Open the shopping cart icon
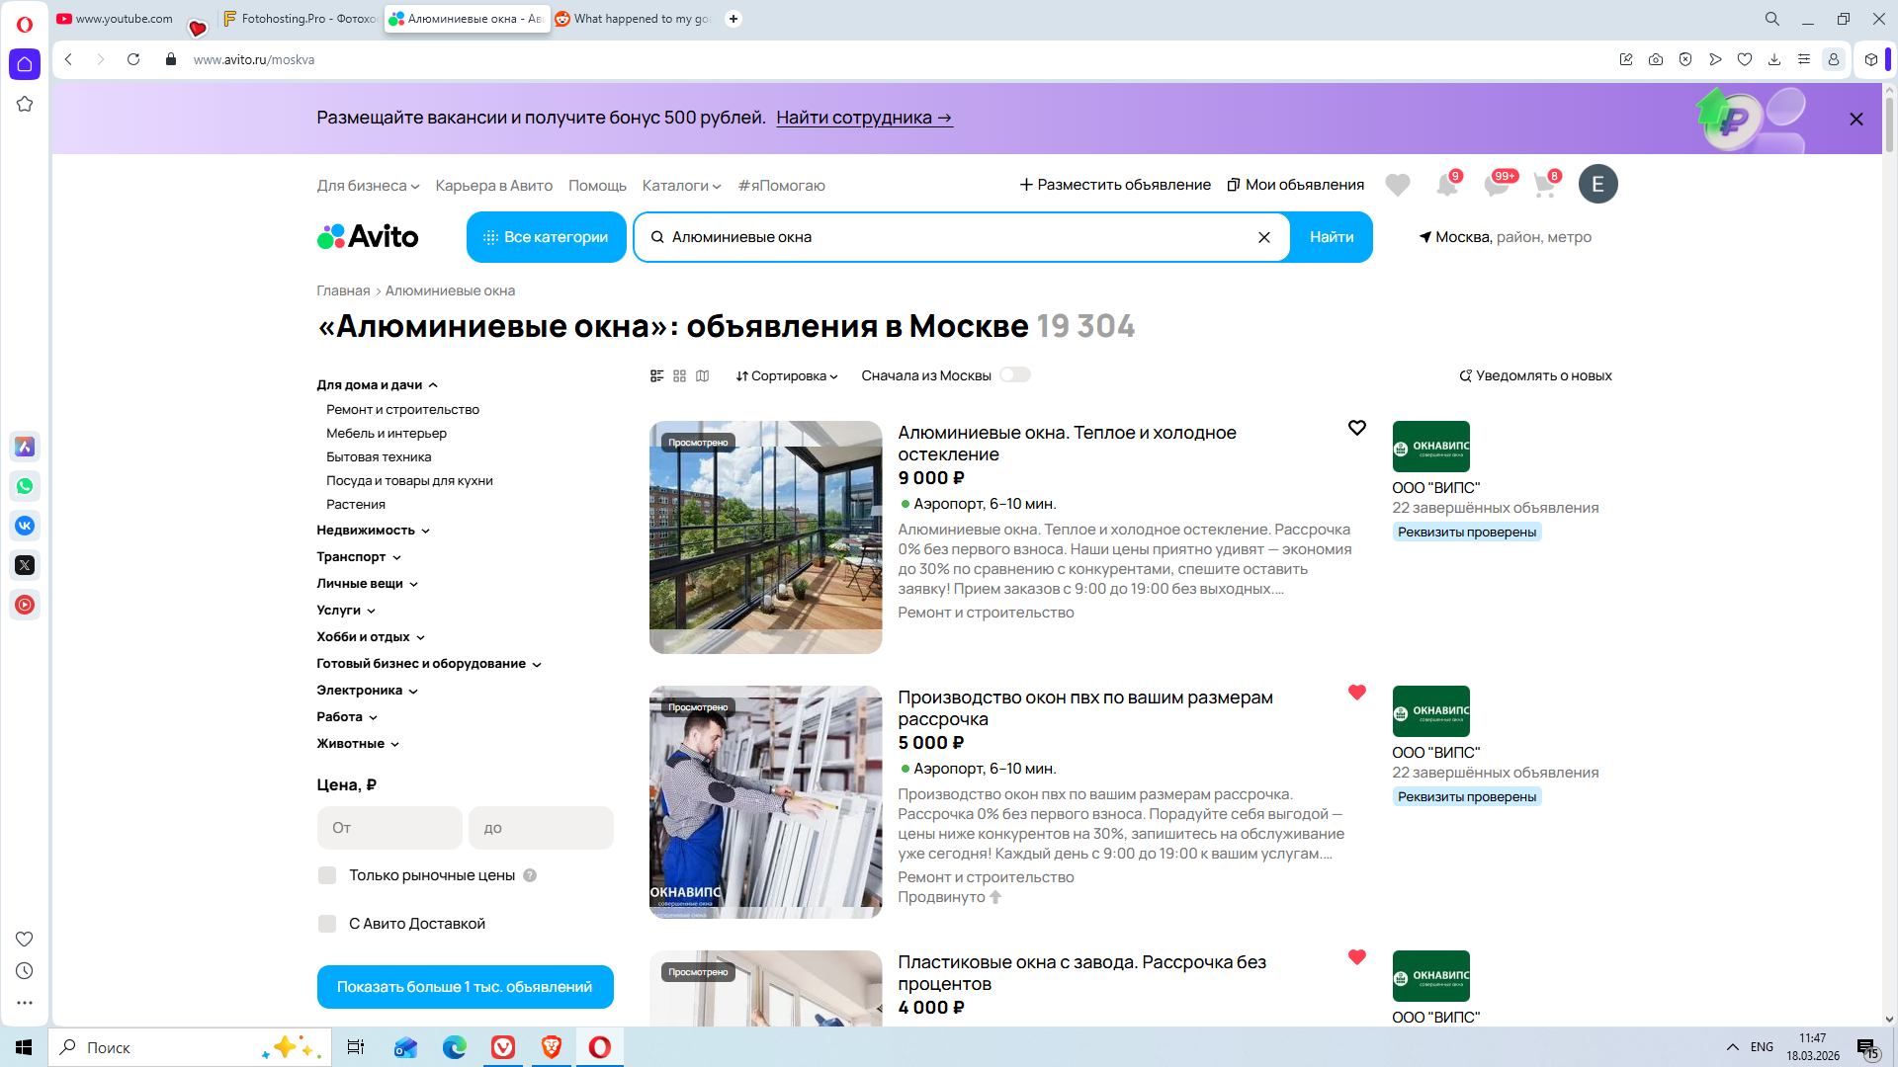 click(x=1543, y=185)
